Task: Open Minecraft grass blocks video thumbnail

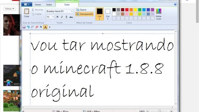Action: point(12,101)
